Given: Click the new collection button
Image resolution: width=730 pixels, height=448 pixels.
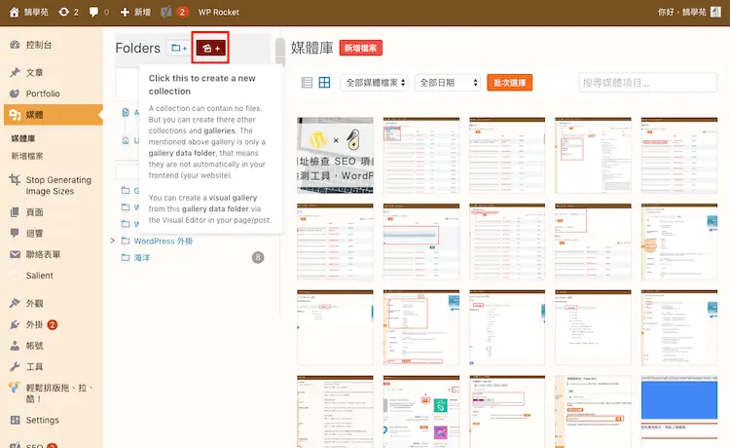Looking at the screenshot, I should click(210, 48).
